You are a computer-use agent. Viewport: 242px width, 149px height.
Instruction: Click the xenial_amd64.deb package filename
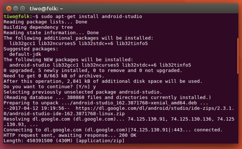click(x=135, y=103)
